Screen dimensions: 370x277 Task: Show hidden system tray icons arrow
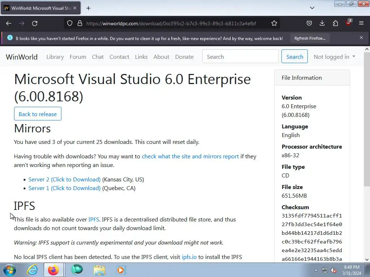pyautogui.click(x=316, y=270)
